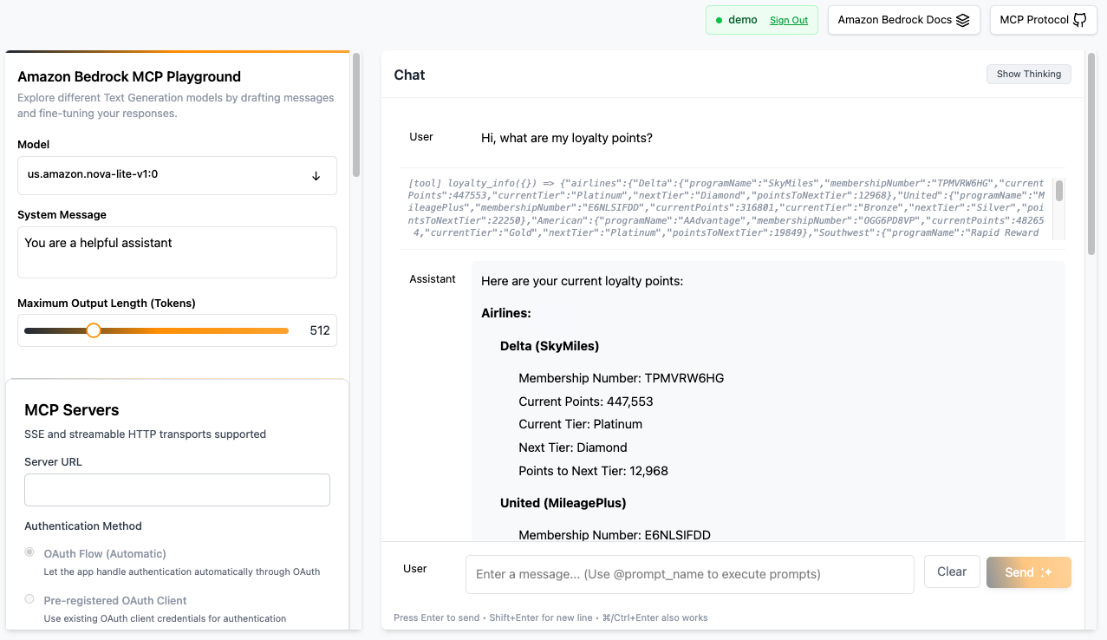1107x640 pixels.
Task: Click the Maximum Output Length slider handle
Action: (94, 330)
